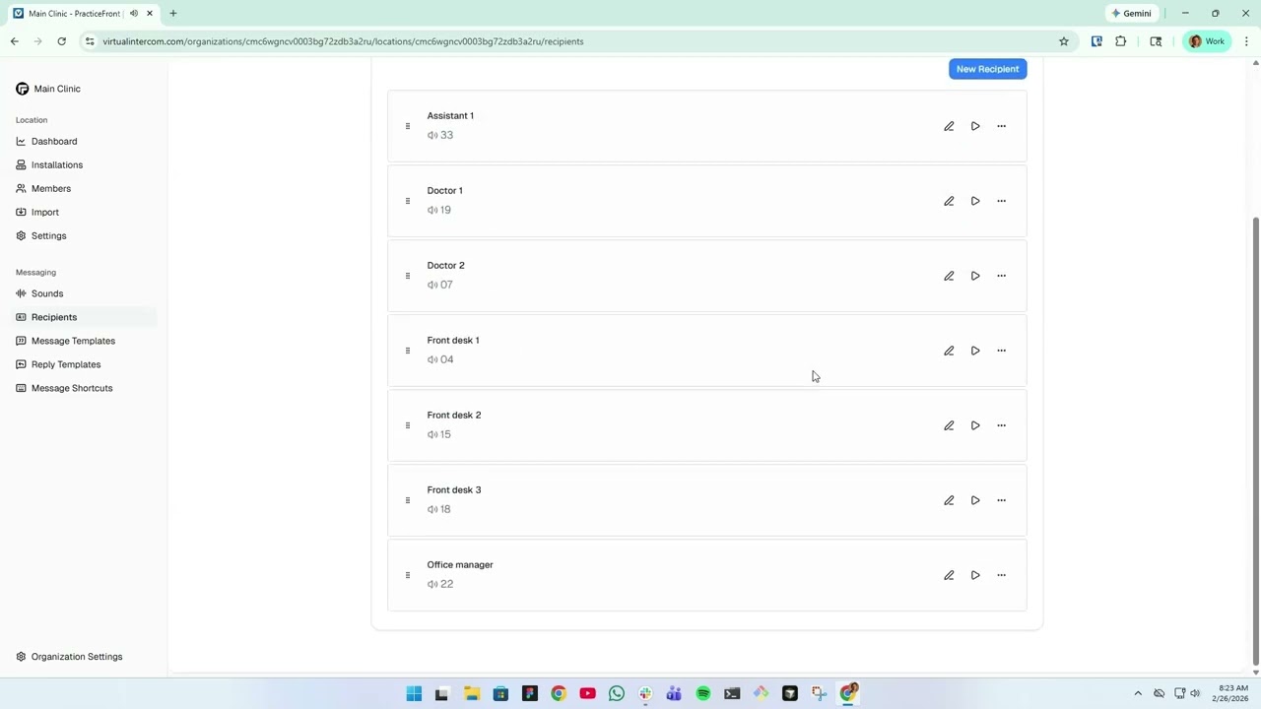Open the Windows Start menu
The width and height of the screenshot is (1261, 709).
pos(414,694)
